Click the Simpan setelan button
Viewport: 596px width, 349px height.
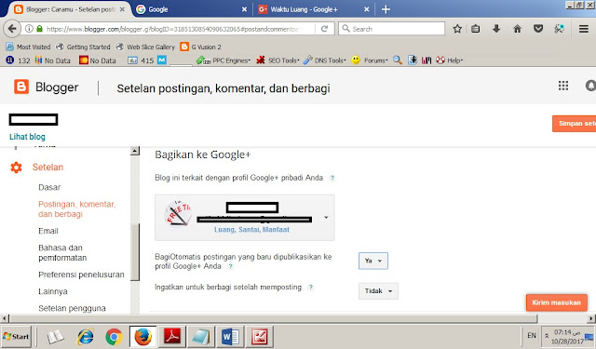click(574, 124)
